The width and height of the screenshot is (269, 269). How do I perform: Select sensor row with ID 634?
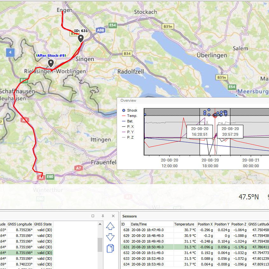pos(147,264)
